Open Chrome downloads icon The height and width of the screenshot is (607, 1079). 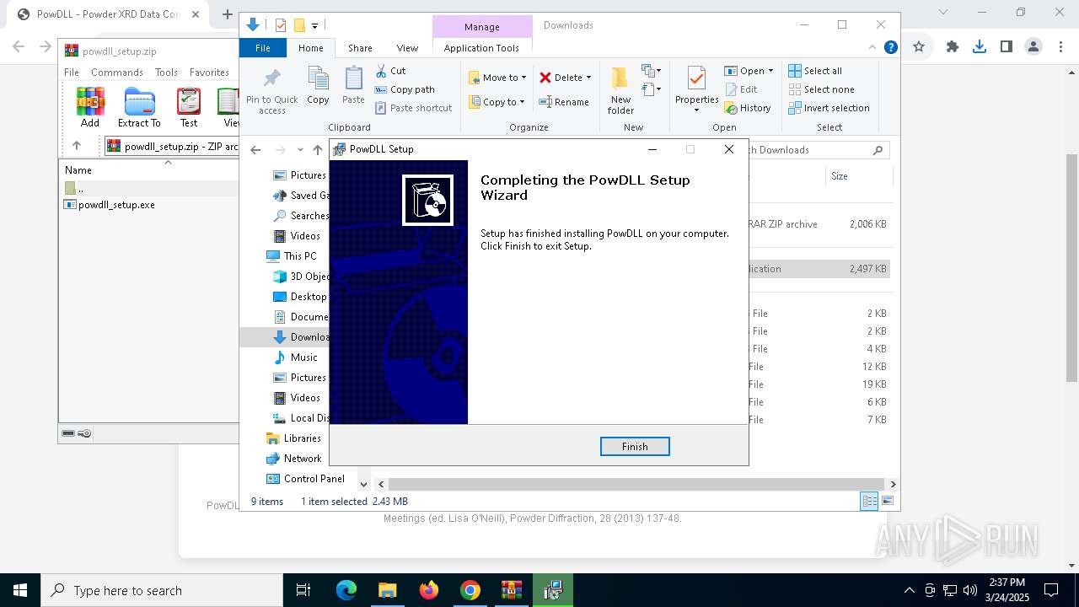coord(979,46)
